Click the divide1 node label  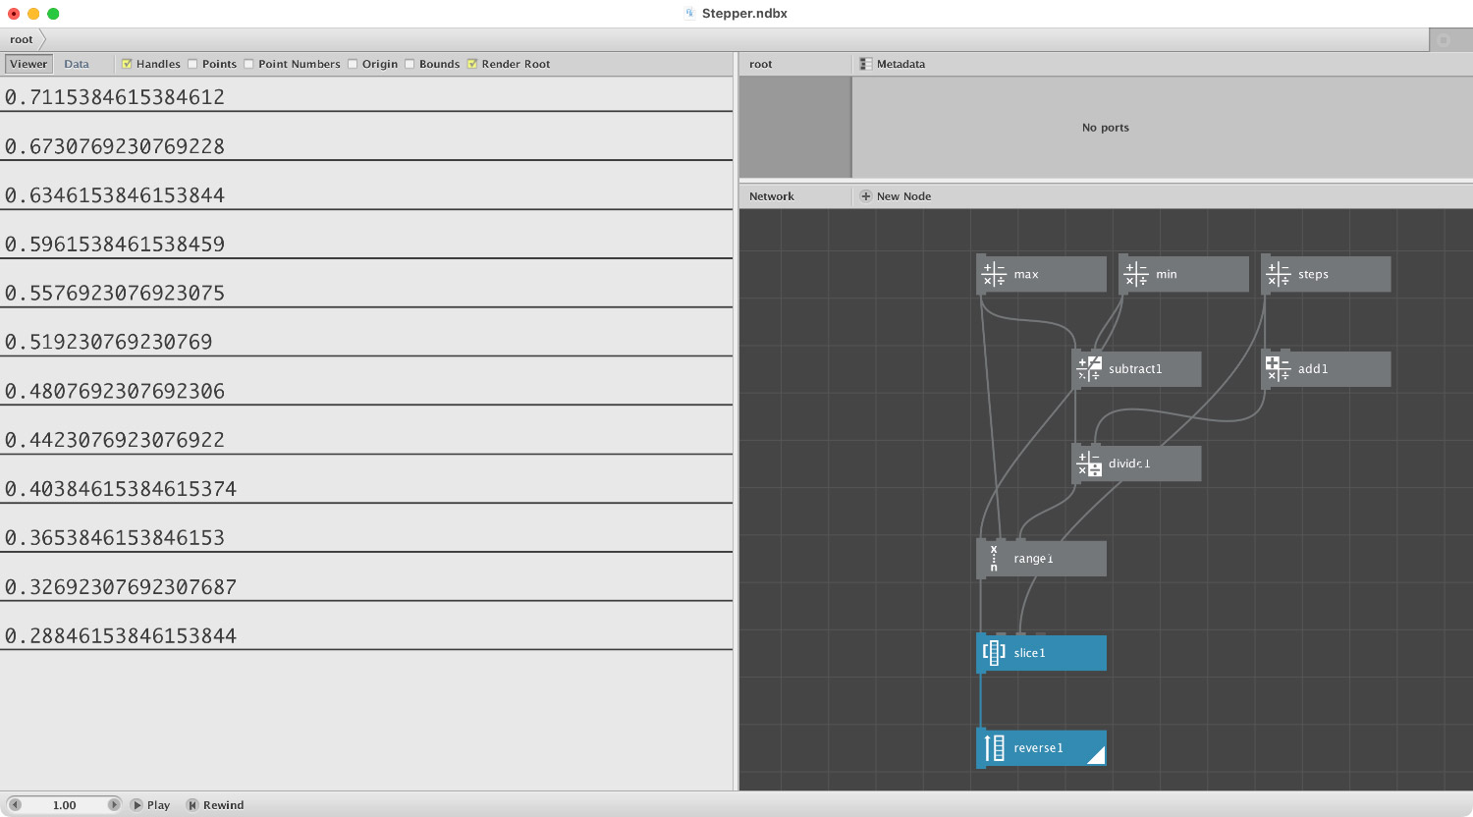1129,464
